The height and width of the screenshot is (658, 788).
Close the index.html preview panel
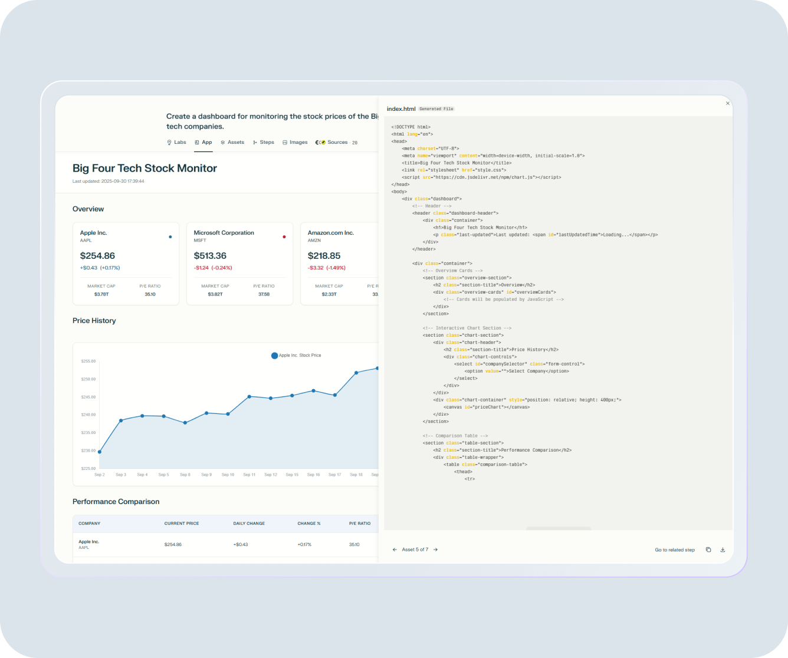click(727, 103)
